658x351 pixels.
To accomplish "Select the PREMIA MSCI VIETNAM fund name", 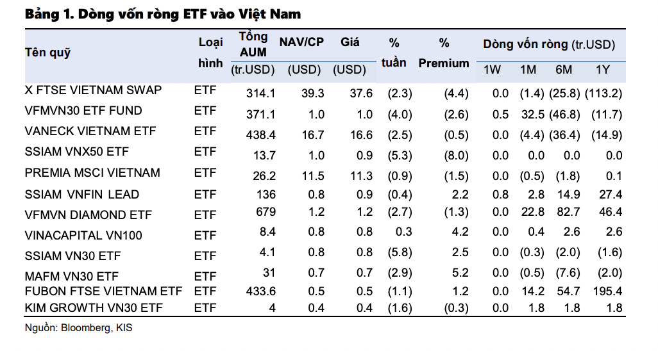I will point(92,173).
